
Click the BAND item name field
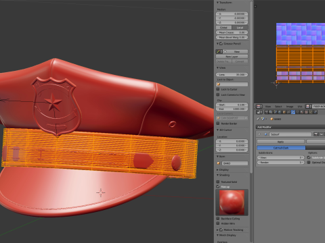pyautogui.click(x=234, y=163)
